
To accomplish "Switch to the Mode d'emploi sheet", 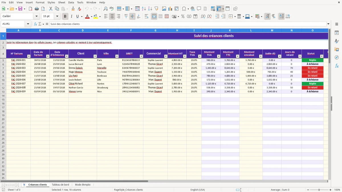I will point(83,185).
